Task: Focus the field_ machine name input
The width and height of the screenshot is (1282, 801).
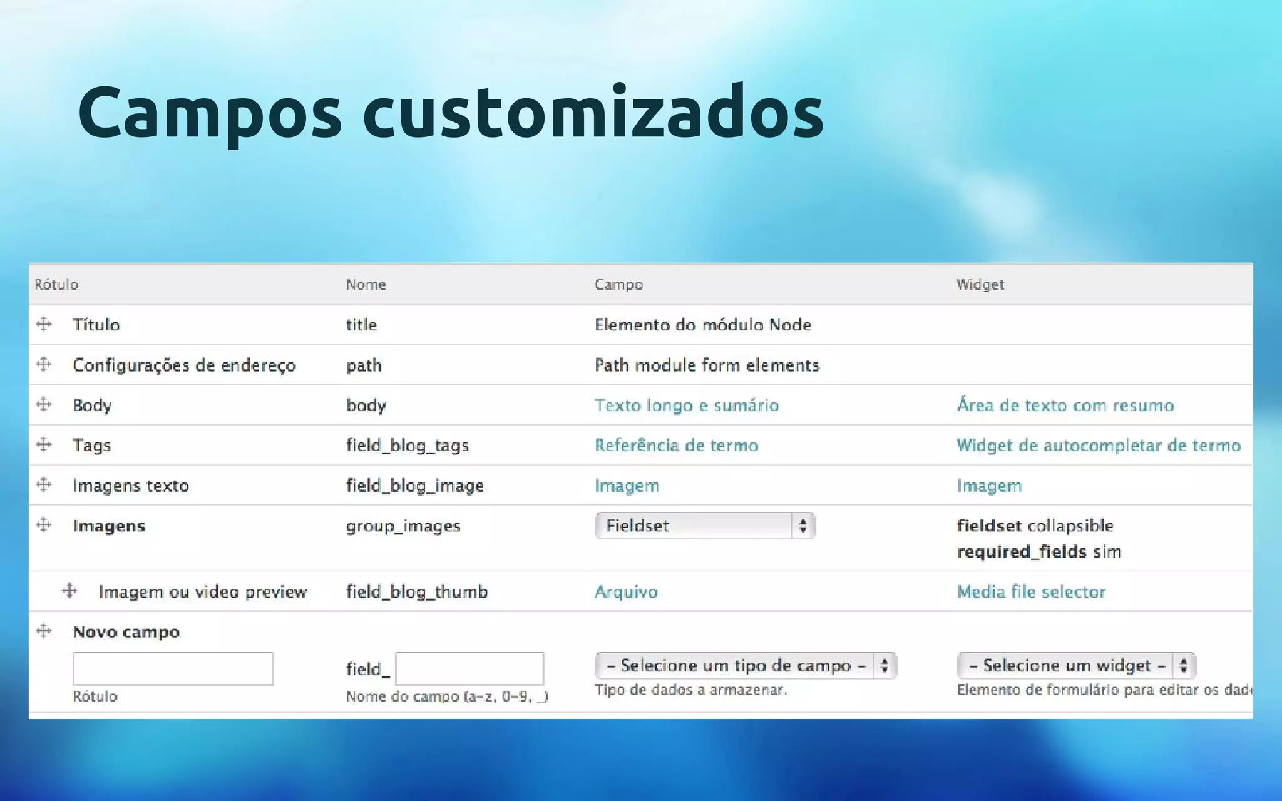Action: (469, 669)
